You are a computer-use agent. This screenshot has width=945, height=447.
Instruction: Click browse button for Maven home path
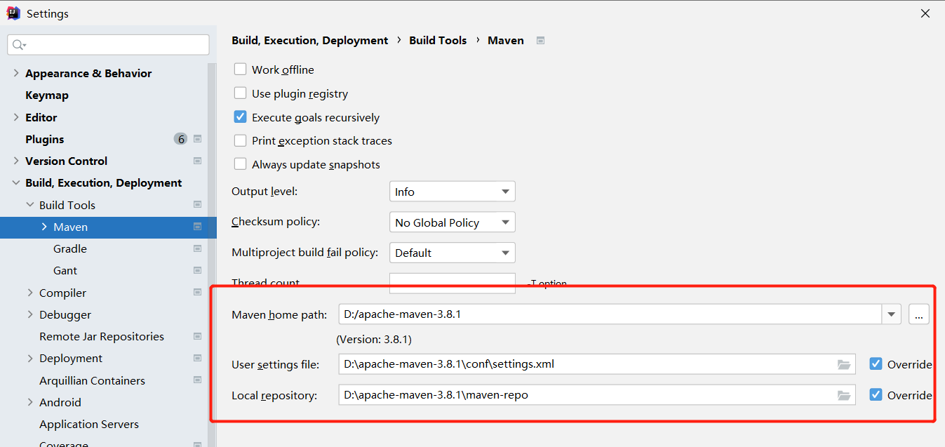pos(919,314)
